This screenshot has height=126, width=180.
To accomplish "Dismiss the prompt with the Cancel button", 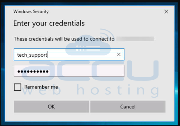I will (x=128, y=107).
